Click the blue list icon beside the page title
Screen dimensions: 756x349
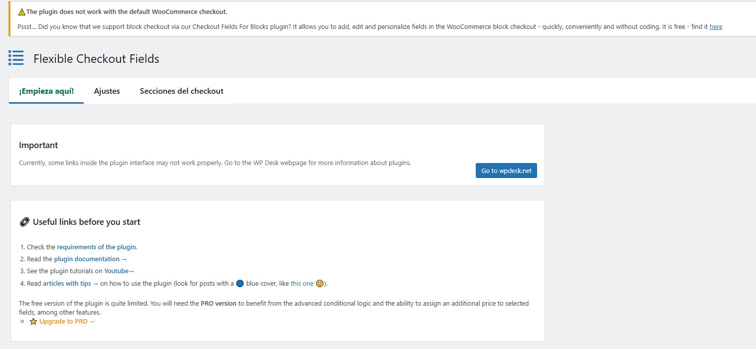pyautogui.click(x=16, y=58)
